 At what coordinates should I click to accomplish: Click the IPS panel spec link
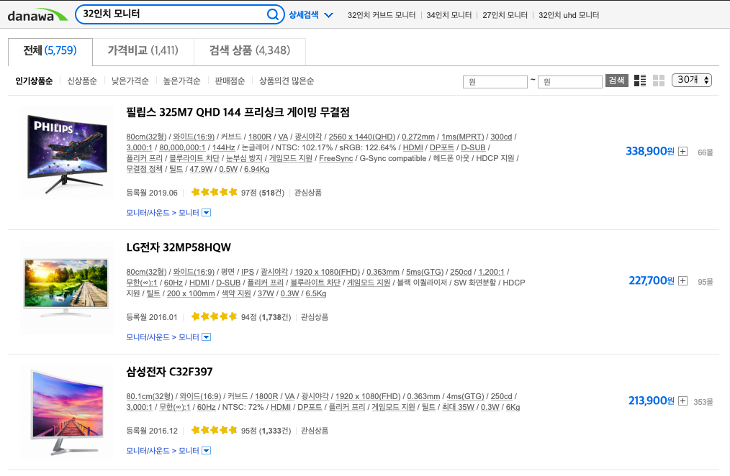click(x=248, y=272)
